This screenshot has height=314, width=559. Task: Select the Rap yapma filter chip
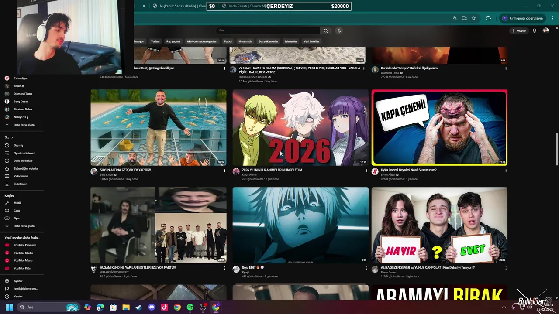coord(173,41)
